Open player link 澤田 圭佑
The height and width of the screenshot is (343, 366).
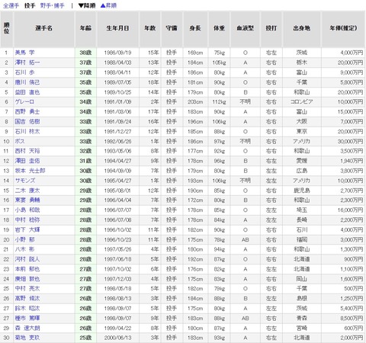(x=27, y=161)
